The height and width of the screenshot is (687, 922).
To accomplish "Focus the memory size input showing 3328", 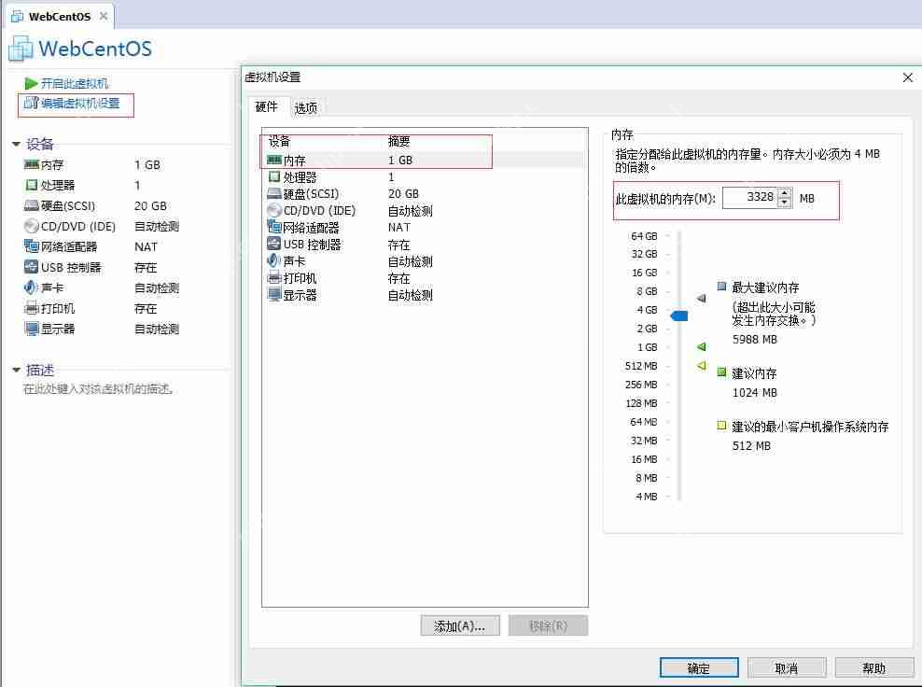I will click(x=749, y=197).
